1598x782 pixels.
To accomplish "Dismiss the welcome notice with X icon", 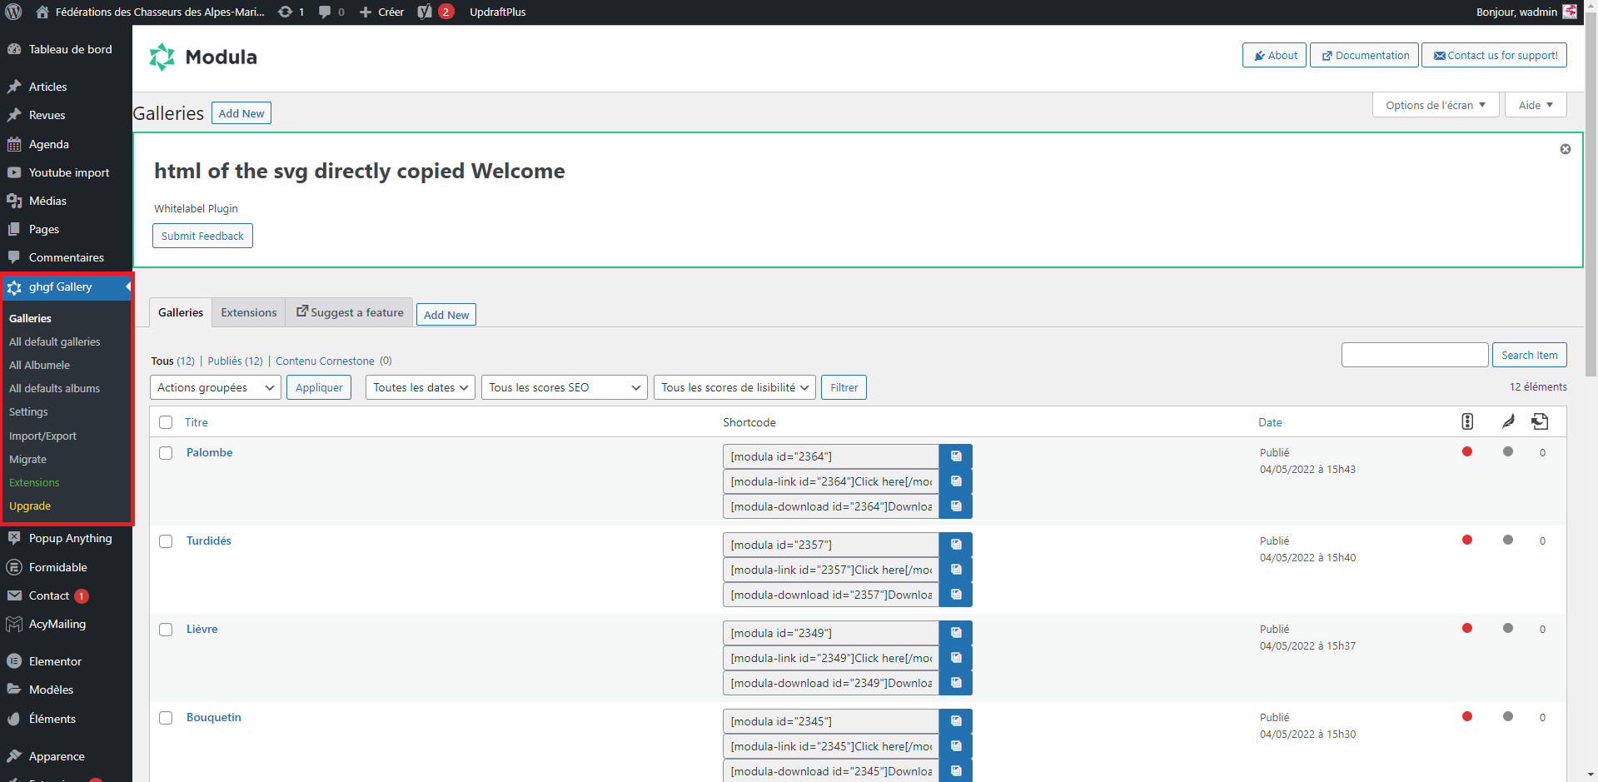I will pos(1565,149).
